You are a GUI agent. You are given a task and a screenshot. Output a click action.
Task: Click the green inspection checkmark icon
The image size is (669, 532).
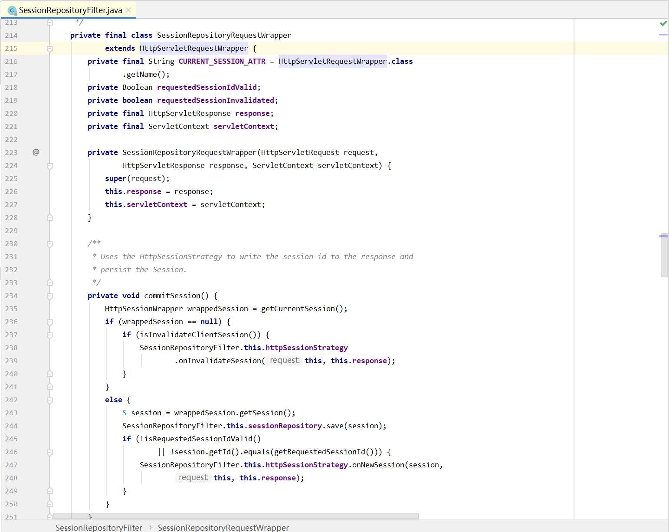(x=663, y=23)
